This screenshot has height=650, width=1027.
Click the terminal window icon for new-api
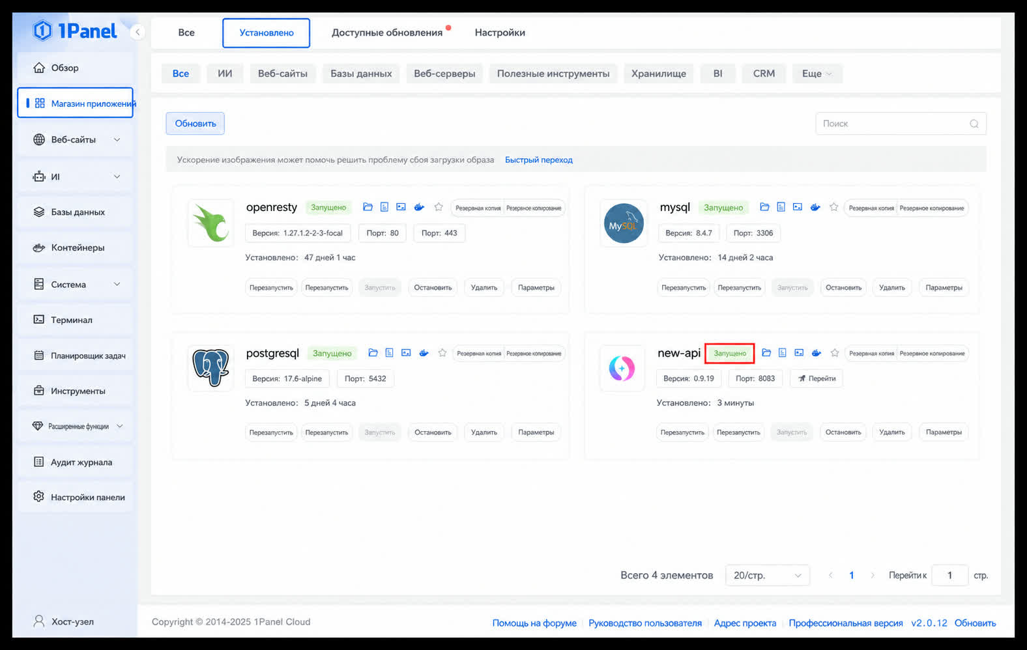(799, 353)
